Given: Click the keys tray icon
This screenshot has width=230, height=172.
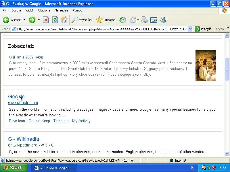Looking at the screenshot, I should [204, 168].
